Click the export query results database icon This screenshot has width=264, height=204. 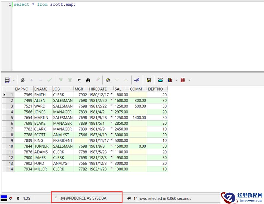[160, 80]
